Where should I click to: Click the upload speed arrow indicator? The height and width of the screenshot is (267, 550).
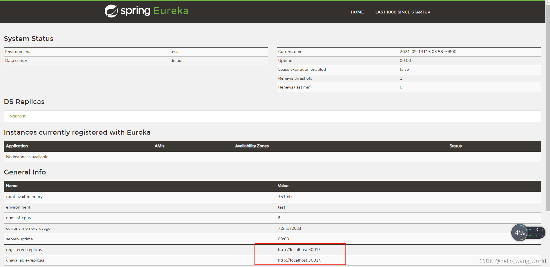530,229
